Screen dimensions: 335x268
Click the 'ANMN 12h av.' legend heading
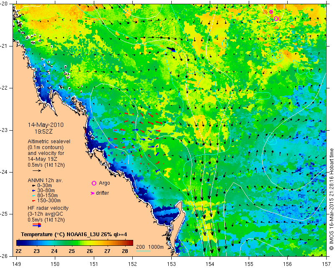[45, 180]
